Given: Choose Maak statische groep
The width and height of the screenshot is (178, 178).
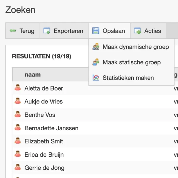Looking at the screenshot, I should pos(131,62).
